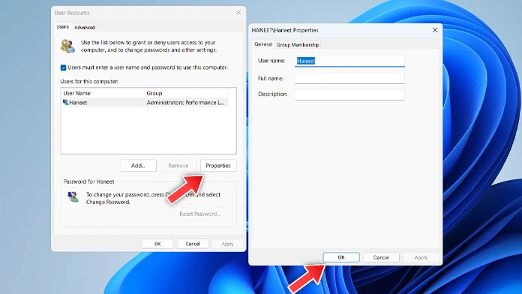Click the Add... button in User Accounts

[x=138, y=166]
